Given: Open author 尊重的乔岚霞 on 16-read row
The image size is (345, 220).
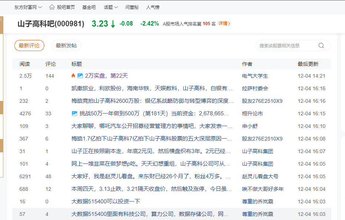Looking at the screenshot, I should click(x=257, y=202).
